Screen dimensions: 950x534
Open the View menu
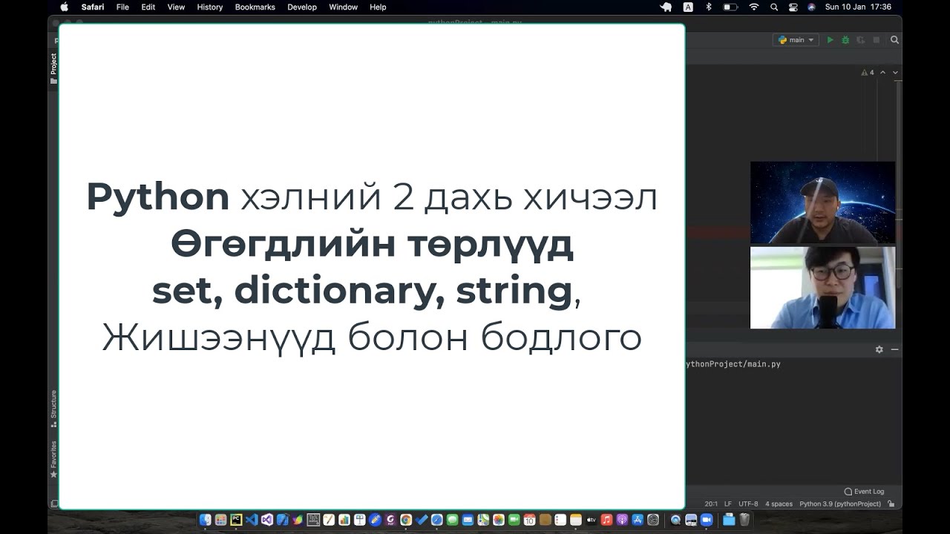tap(176, 7)
